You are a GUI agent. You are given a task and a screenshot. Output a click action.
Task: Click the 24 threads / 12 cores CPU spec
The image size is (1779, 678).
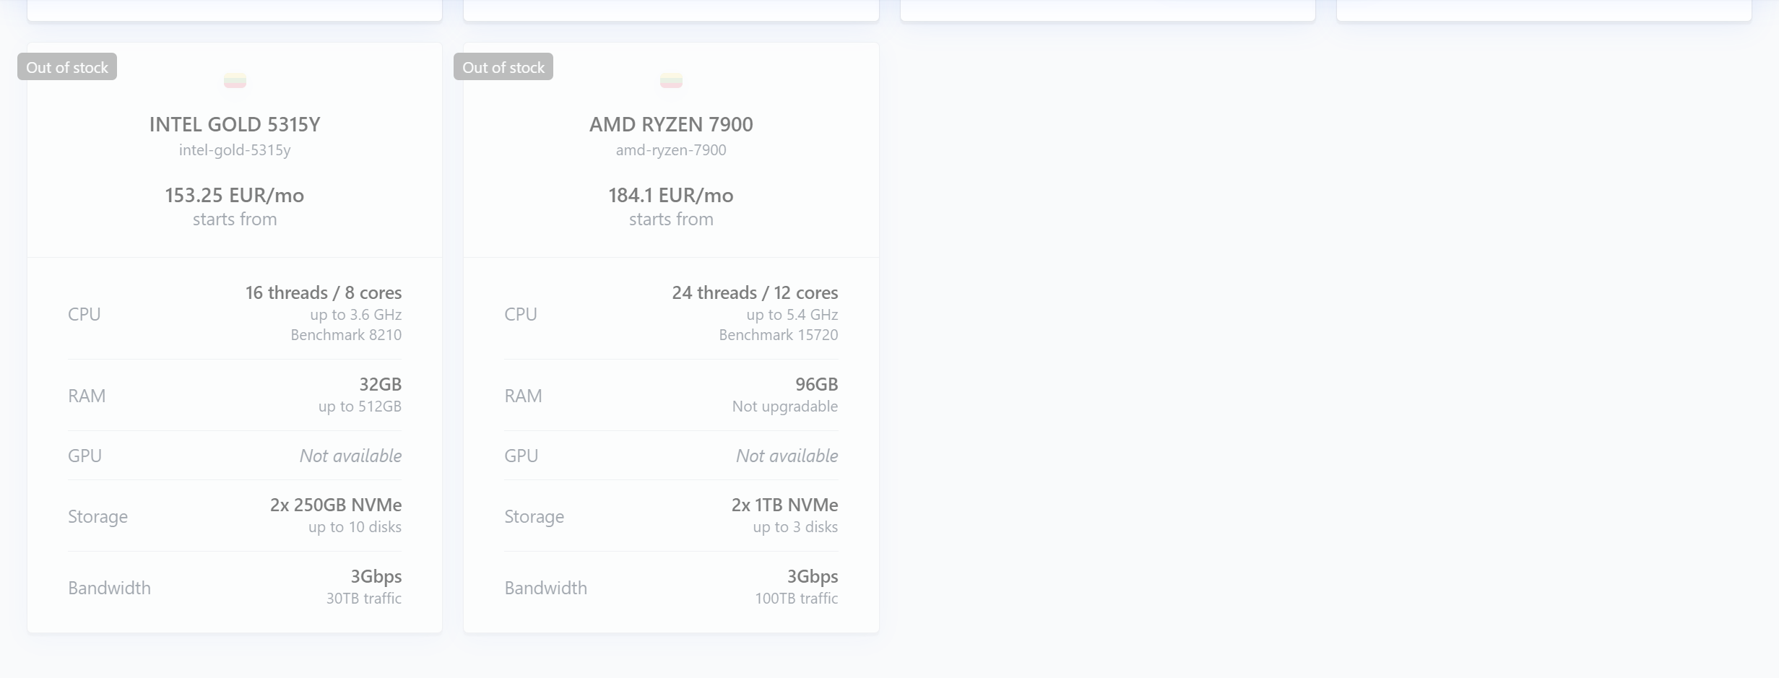[755, 292]
